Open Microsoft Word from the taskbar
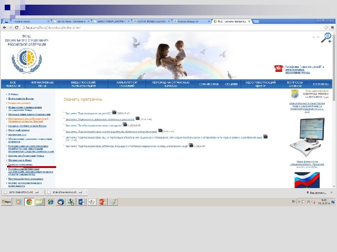The height and width of the screenshot is (252, 337). [81, 202]
